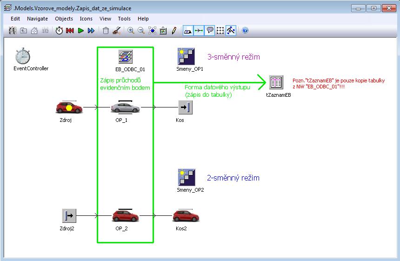Click the window title bar system icon

point(8,8)
